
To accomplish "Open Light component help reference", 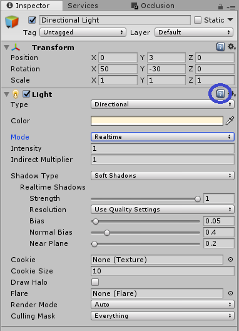I will click(x=220, y=93).
